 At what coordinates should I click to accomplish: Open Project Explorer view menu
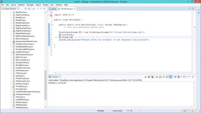pos(38,8)
